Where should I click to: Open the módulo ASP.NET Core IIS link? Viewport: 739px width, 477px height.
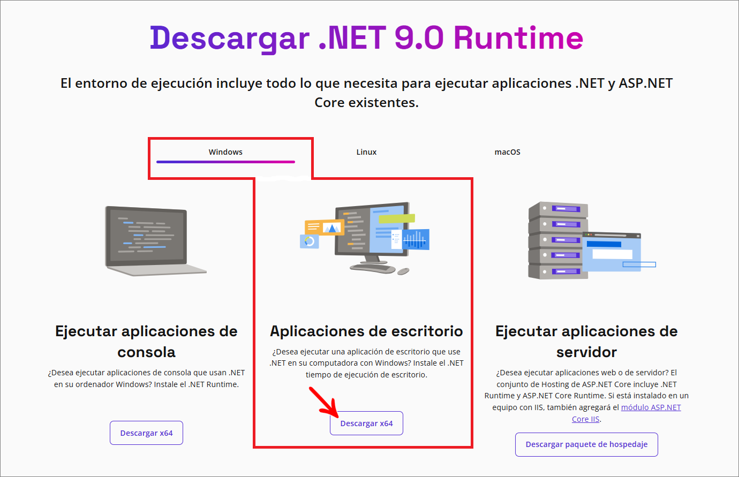651,407
